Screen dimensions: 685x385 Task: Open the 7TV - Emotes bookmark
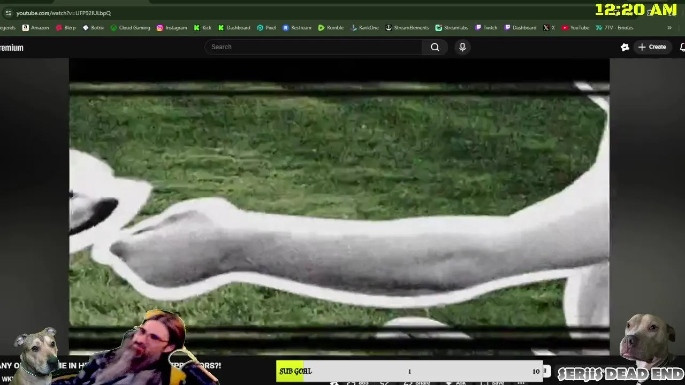pos(614,28)
